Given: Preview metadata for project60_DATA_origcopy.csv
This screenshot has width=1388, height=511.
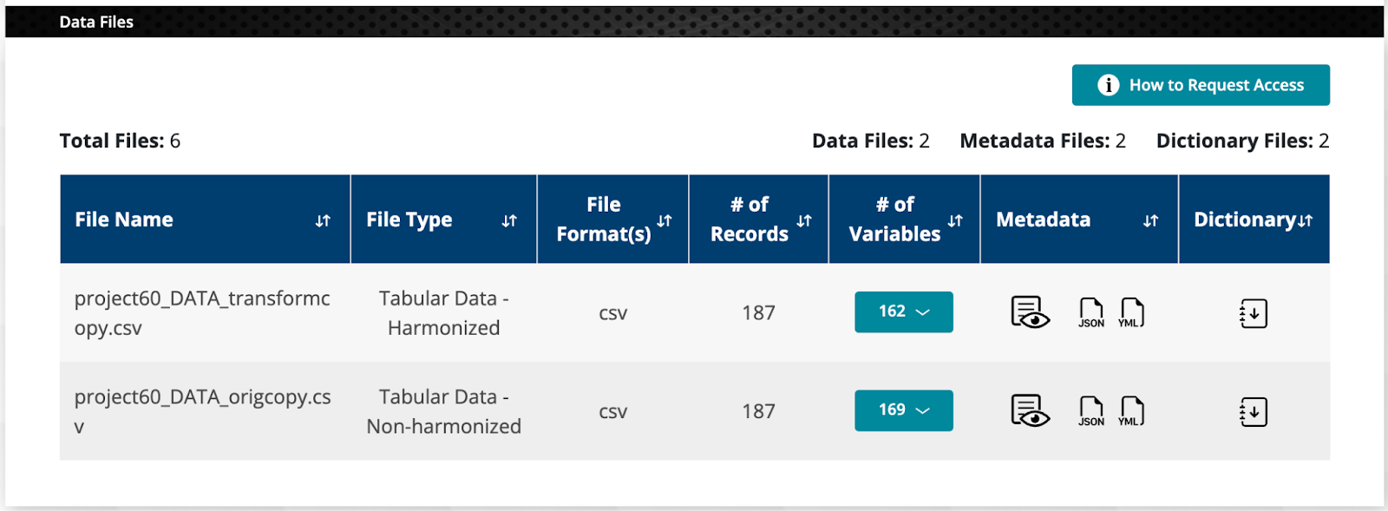Looking at the screenshot, I should pos(1030,410).
